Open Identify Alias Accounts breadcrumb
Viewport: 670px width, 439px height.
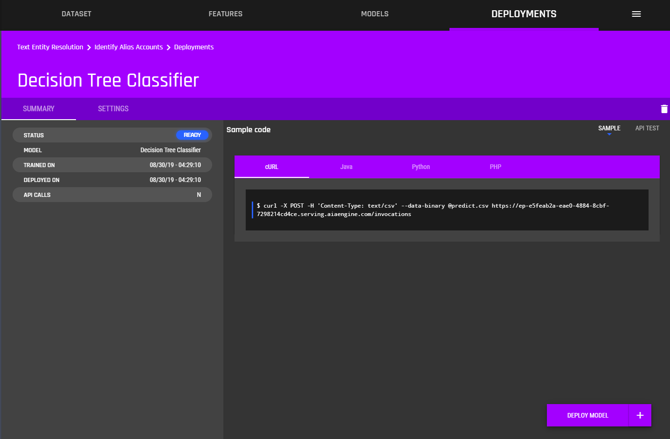[x=129, y=47]
